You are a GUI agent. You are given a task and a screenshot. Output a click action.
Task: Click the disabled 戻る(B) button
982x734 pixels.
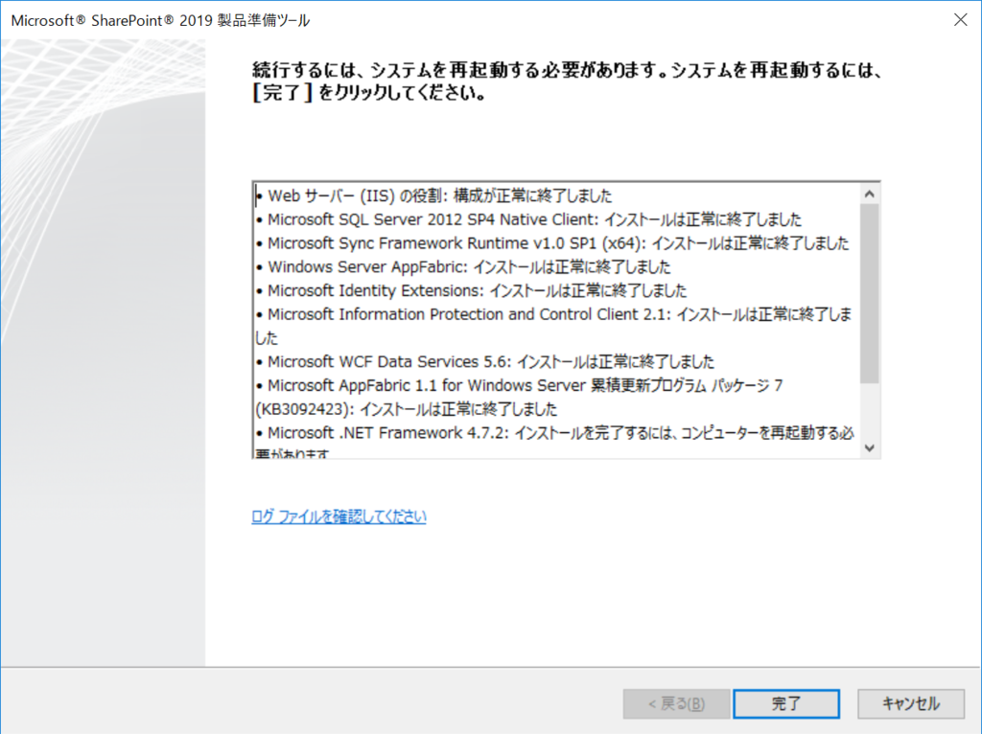(676, 704)
